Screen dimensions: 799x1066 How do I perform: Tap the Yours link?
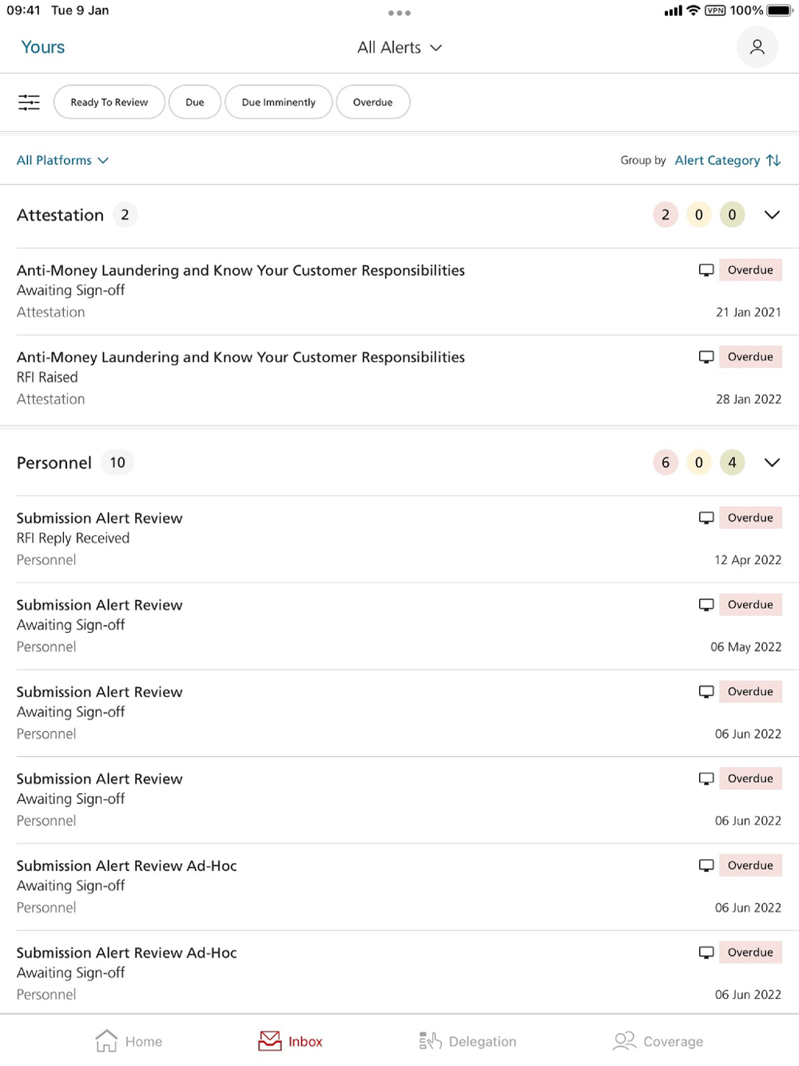(x=43, y=47)
